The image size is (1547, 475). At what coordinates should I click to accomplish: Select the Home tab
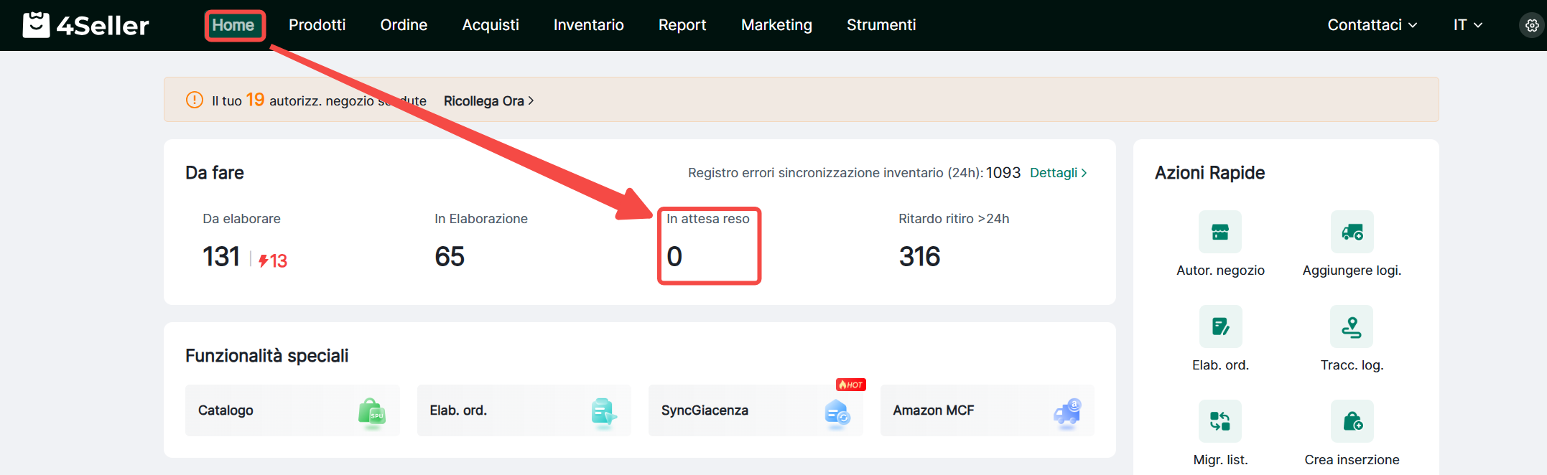pyautogui.click(x=233, y=25)
